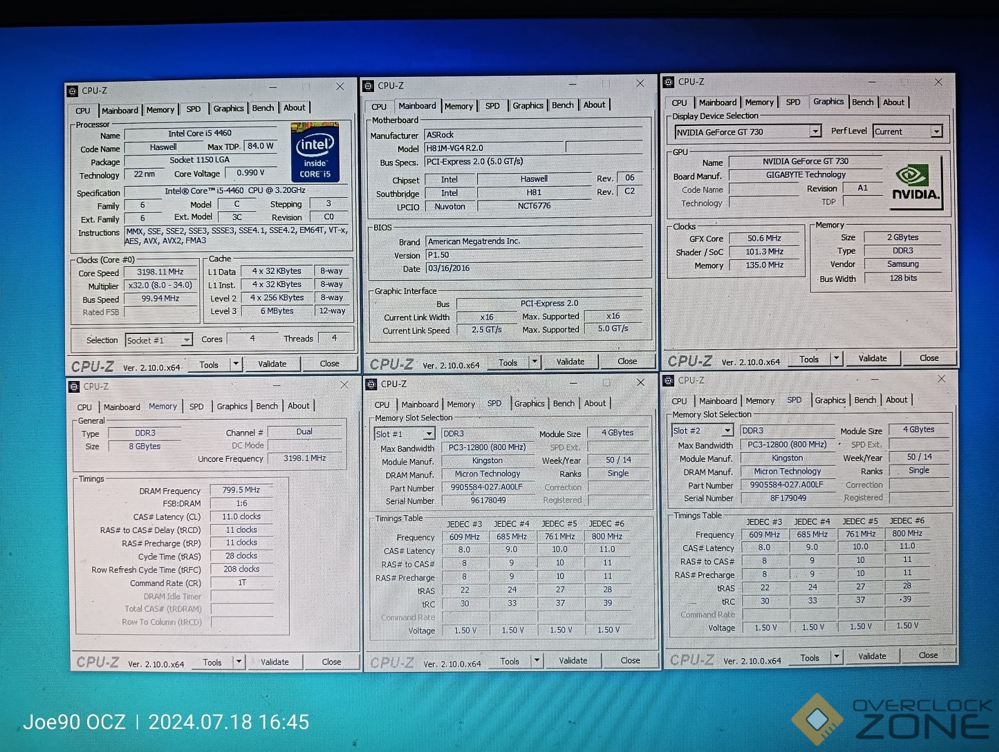This screenshot has height=752, width=999.
Task: Click the processor name field Intel Core i5 4460
Action: coord(200,133)
